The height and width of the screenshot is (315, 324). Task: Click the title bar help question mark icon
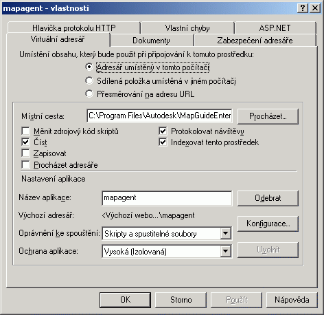(x=302, y=8)
